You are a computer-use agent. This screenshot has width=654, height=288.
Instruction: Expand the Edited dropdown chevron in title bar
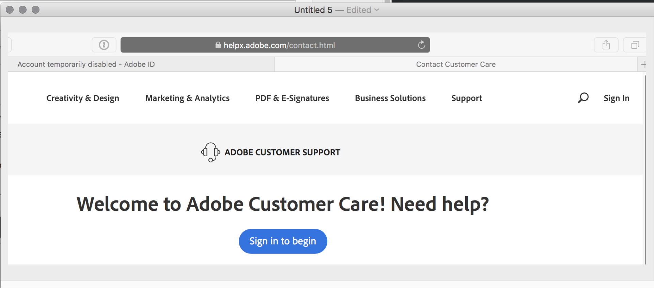point(377,10)
